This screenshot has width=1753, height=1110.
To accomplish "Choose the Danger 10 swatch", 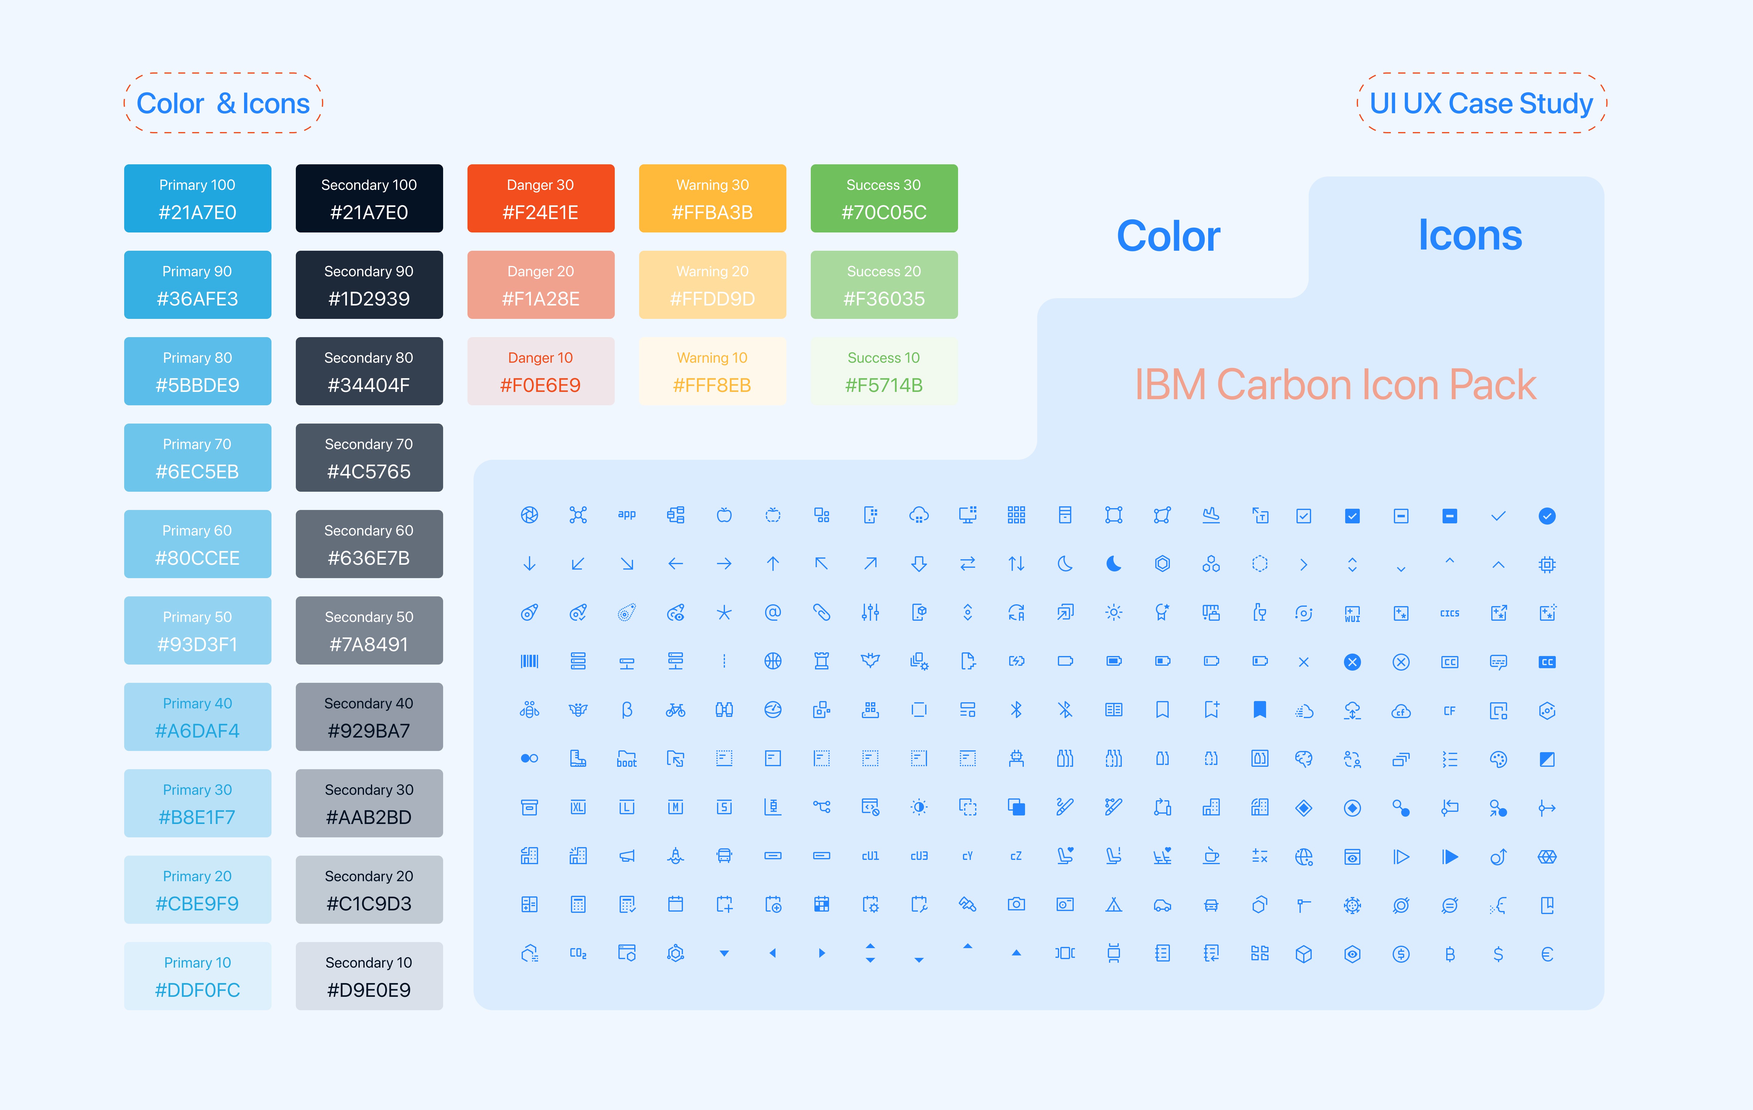I will point(541,371).
